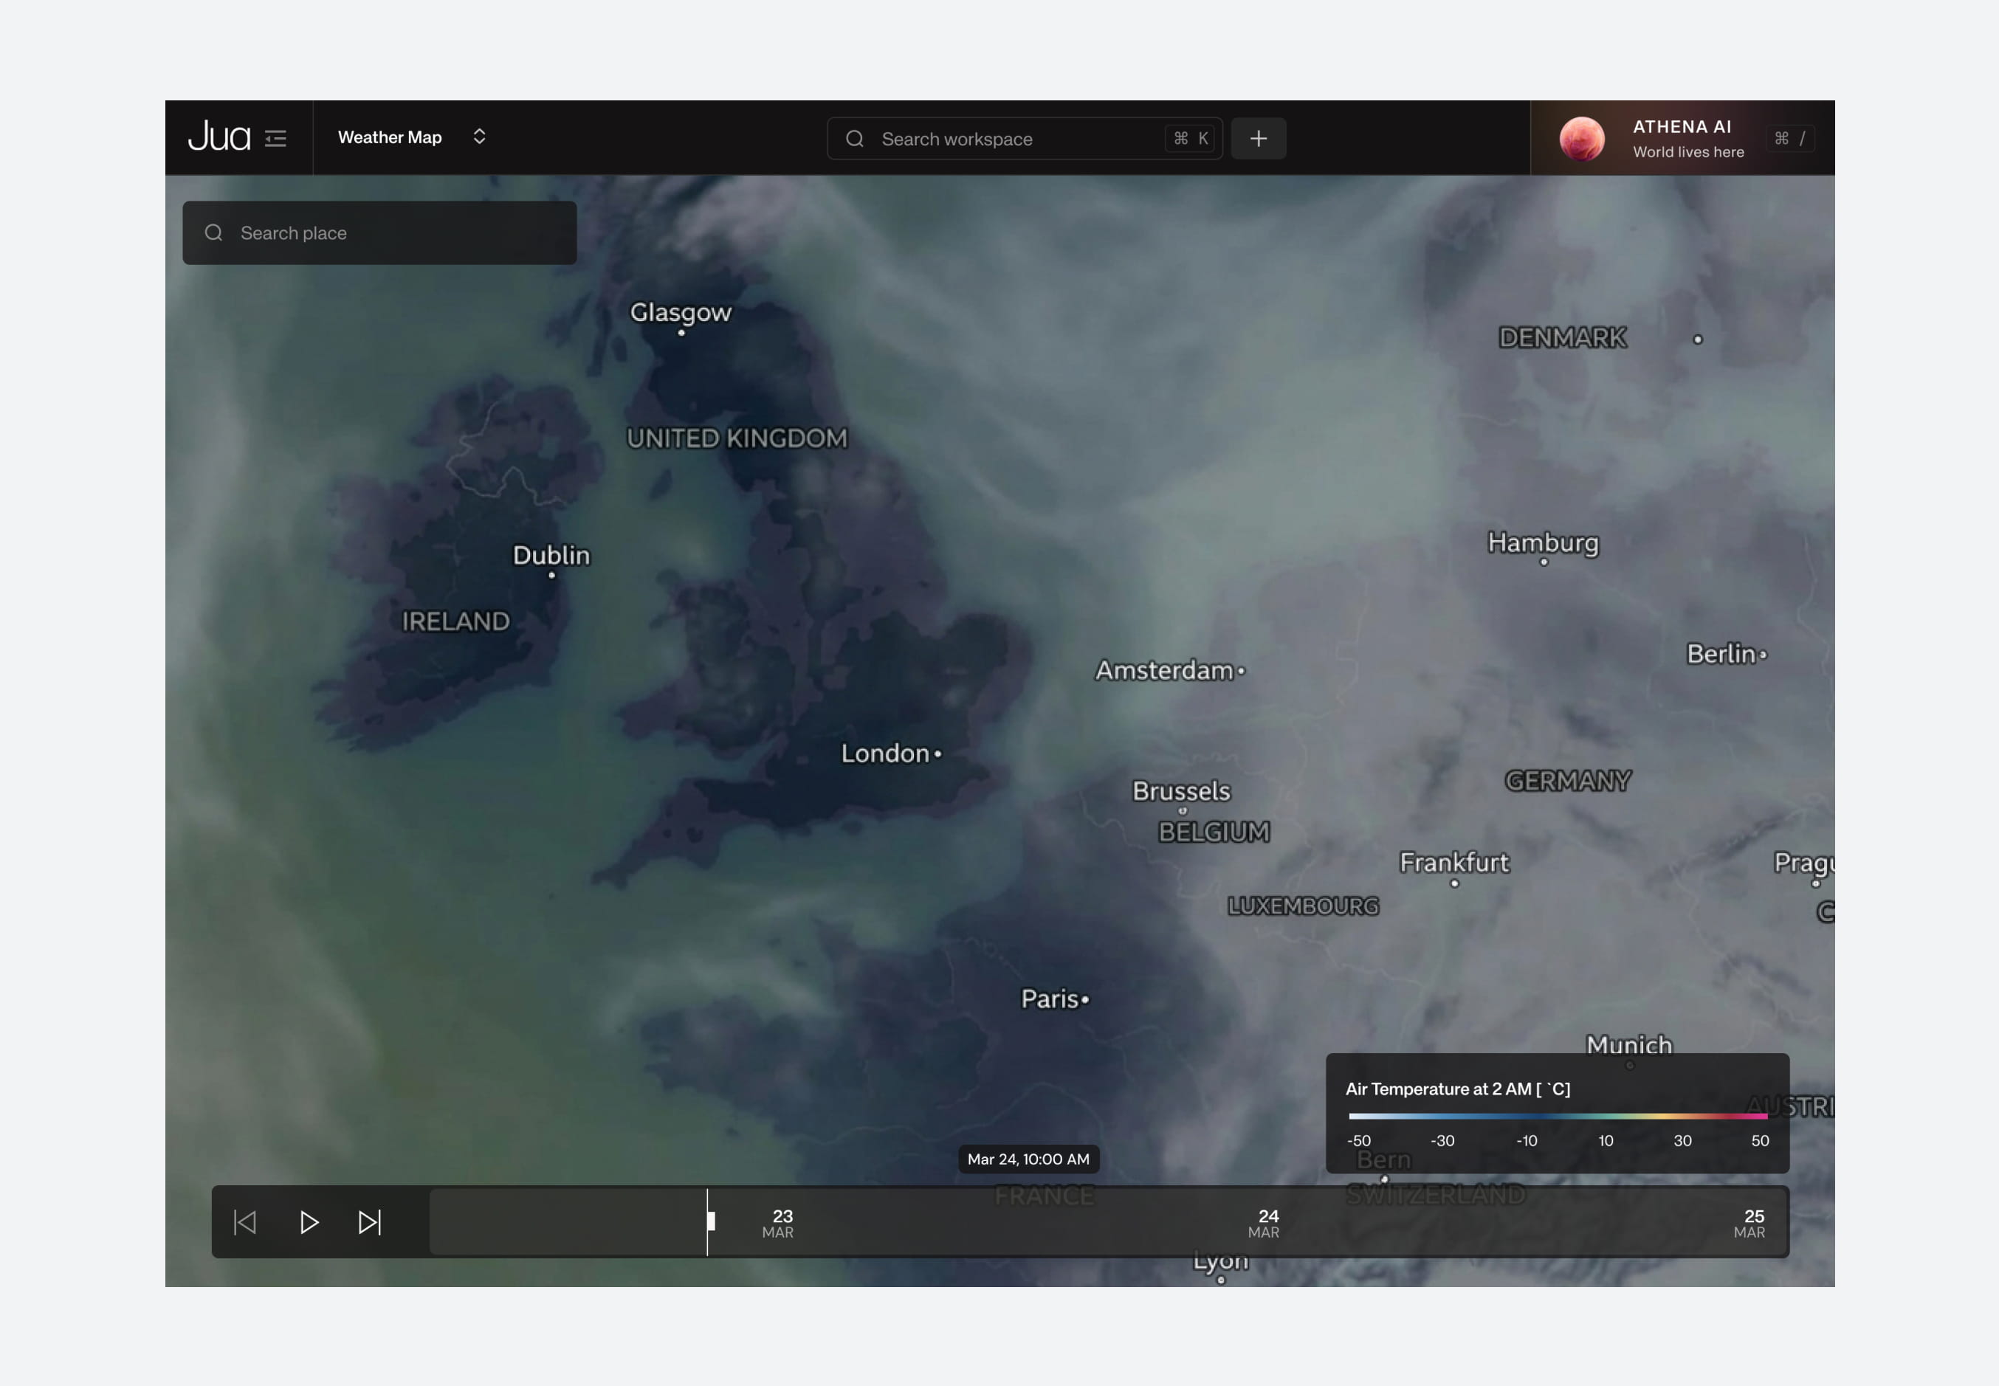Open the Weather Map dropdown
This screenshot has height=1386, width=1999.
coord(412,137)
